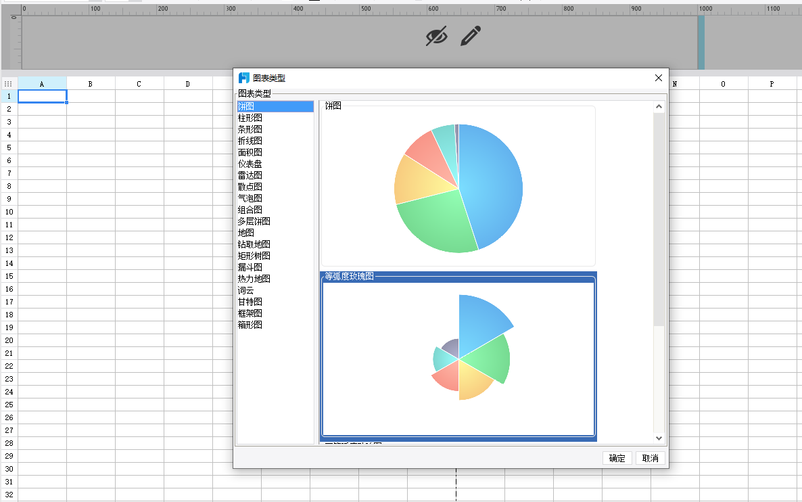The height and width of the screenshot is (502, 802).
Task: Click scrollbar down arrow in preview pane
Action: coord(659,438)
